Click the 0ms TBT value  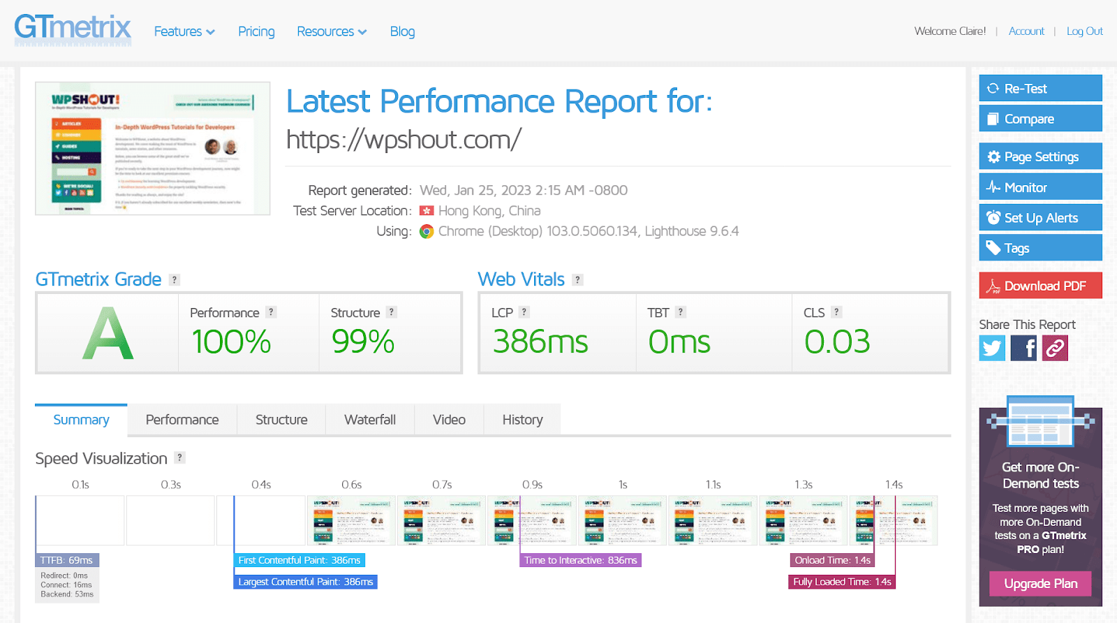(x=679, y=342)
